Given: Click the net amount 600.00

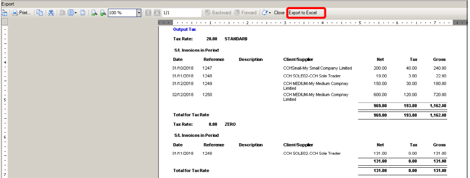Looking at the screenshot, I should [x=380, y=95].
